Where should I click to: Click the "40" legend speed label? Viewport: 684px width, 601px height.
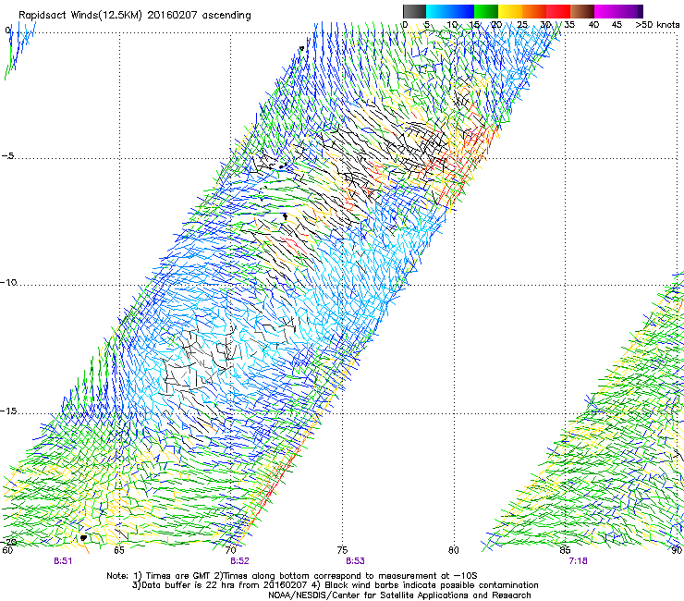coord(593,25)
